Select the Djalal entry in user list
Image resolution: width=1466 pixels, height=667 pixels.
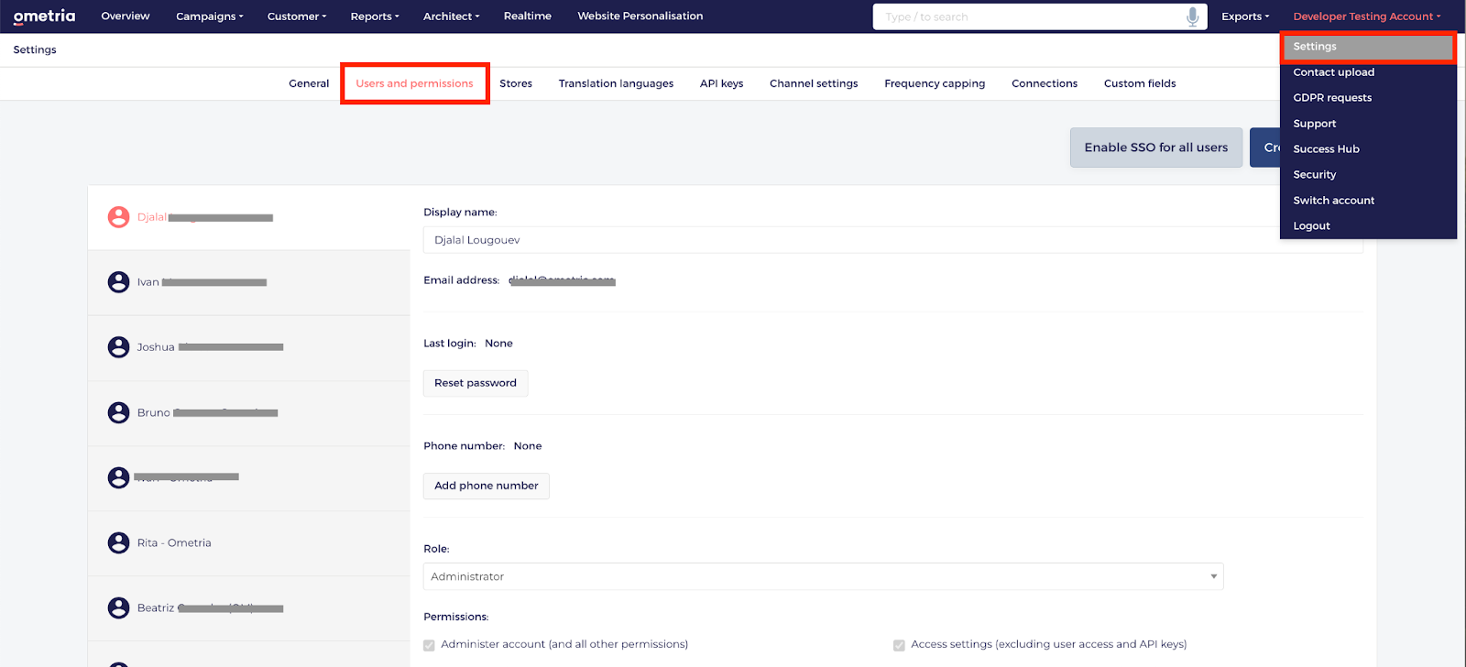click(249, 218)
